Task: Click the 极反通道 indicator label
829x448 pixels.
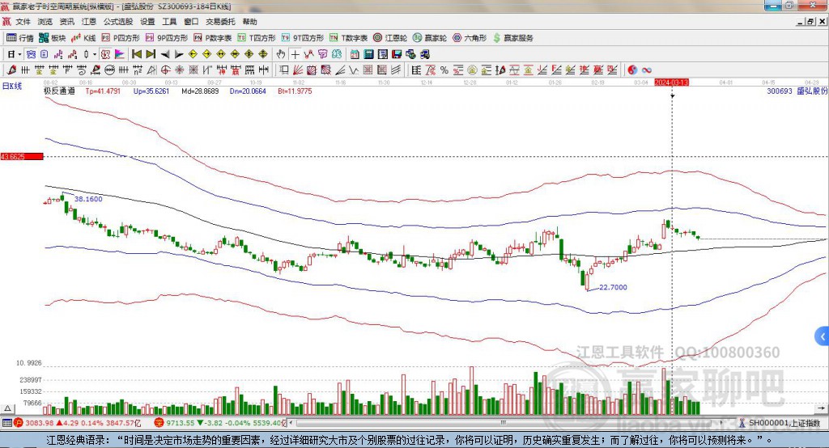Action: (x=59, y=91)
